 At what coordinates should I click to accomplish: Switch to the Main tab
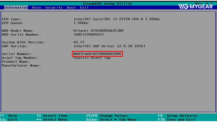coord(37,8)
